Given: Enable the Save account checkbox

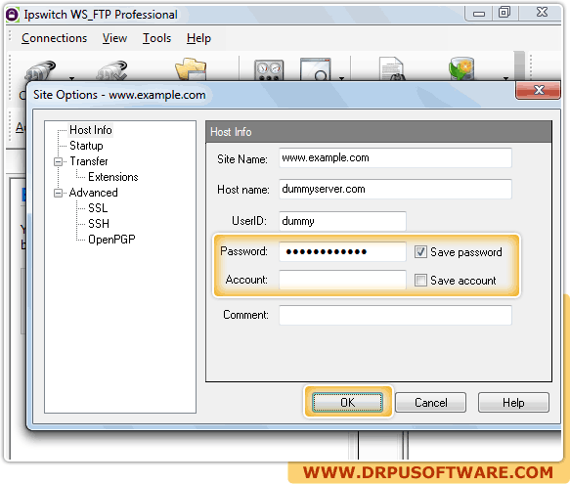Looking at the screenshot, I should point(420,281).
